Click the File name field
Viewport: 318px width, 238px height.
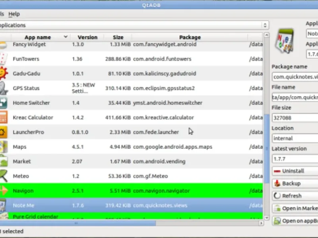295,97
